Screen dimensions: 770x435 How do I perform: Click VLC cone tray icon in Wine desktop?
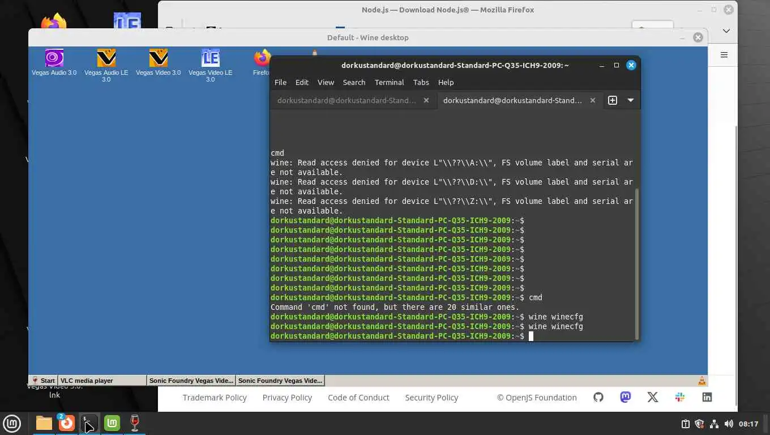point(701,381)
